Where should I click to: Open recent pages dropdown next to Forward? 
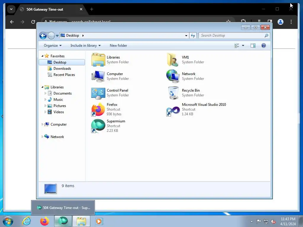click(x=57, y=35)
